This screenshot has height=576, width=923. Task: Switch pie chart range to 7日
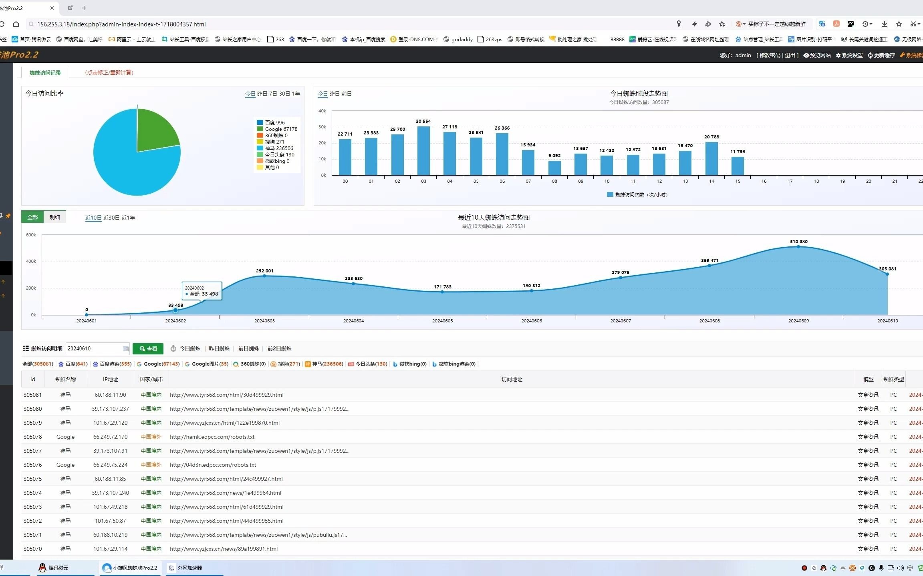pos(273,94)
